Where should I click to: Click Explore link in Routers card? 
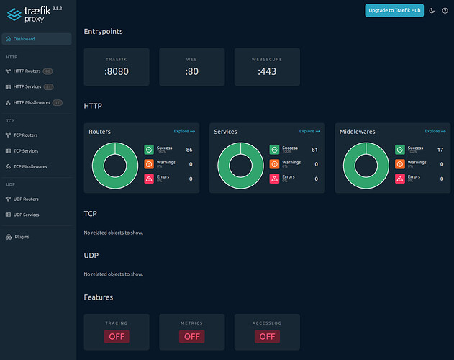[x=184, y=132]
